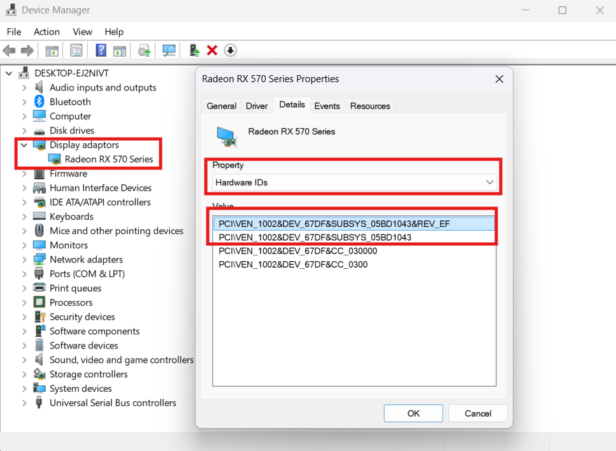This screenshot has height=451, width=616.
Task: Click the Ports (COM & LPT) icon
Action: click(39, 273)
